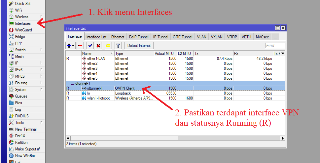
Task: Expand the Routing submenu arrow
Action: tap(41, 83)
